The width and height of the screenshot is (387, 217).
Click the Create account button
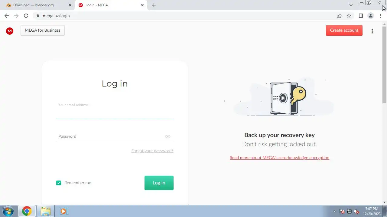click(x=344, y=30)
